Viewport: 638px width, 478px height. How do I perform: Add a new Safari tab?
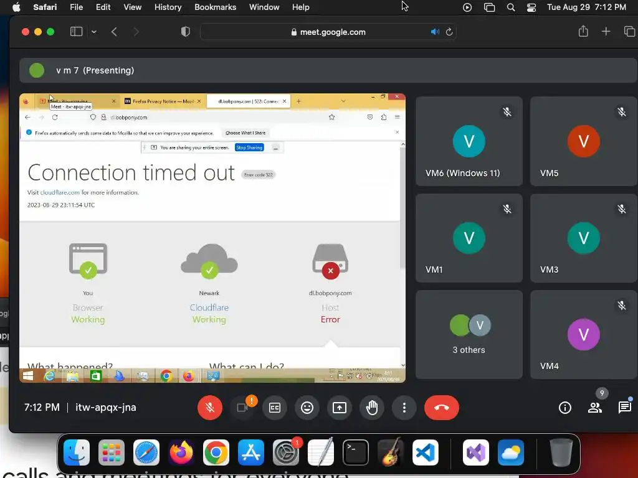(606, 31)
